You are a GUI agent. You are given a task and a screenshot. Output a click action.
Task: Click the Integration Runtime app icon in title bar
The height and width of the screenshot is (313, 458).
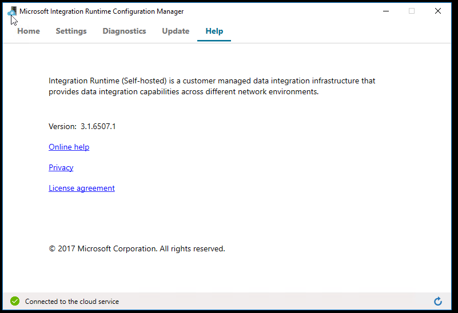12,11
